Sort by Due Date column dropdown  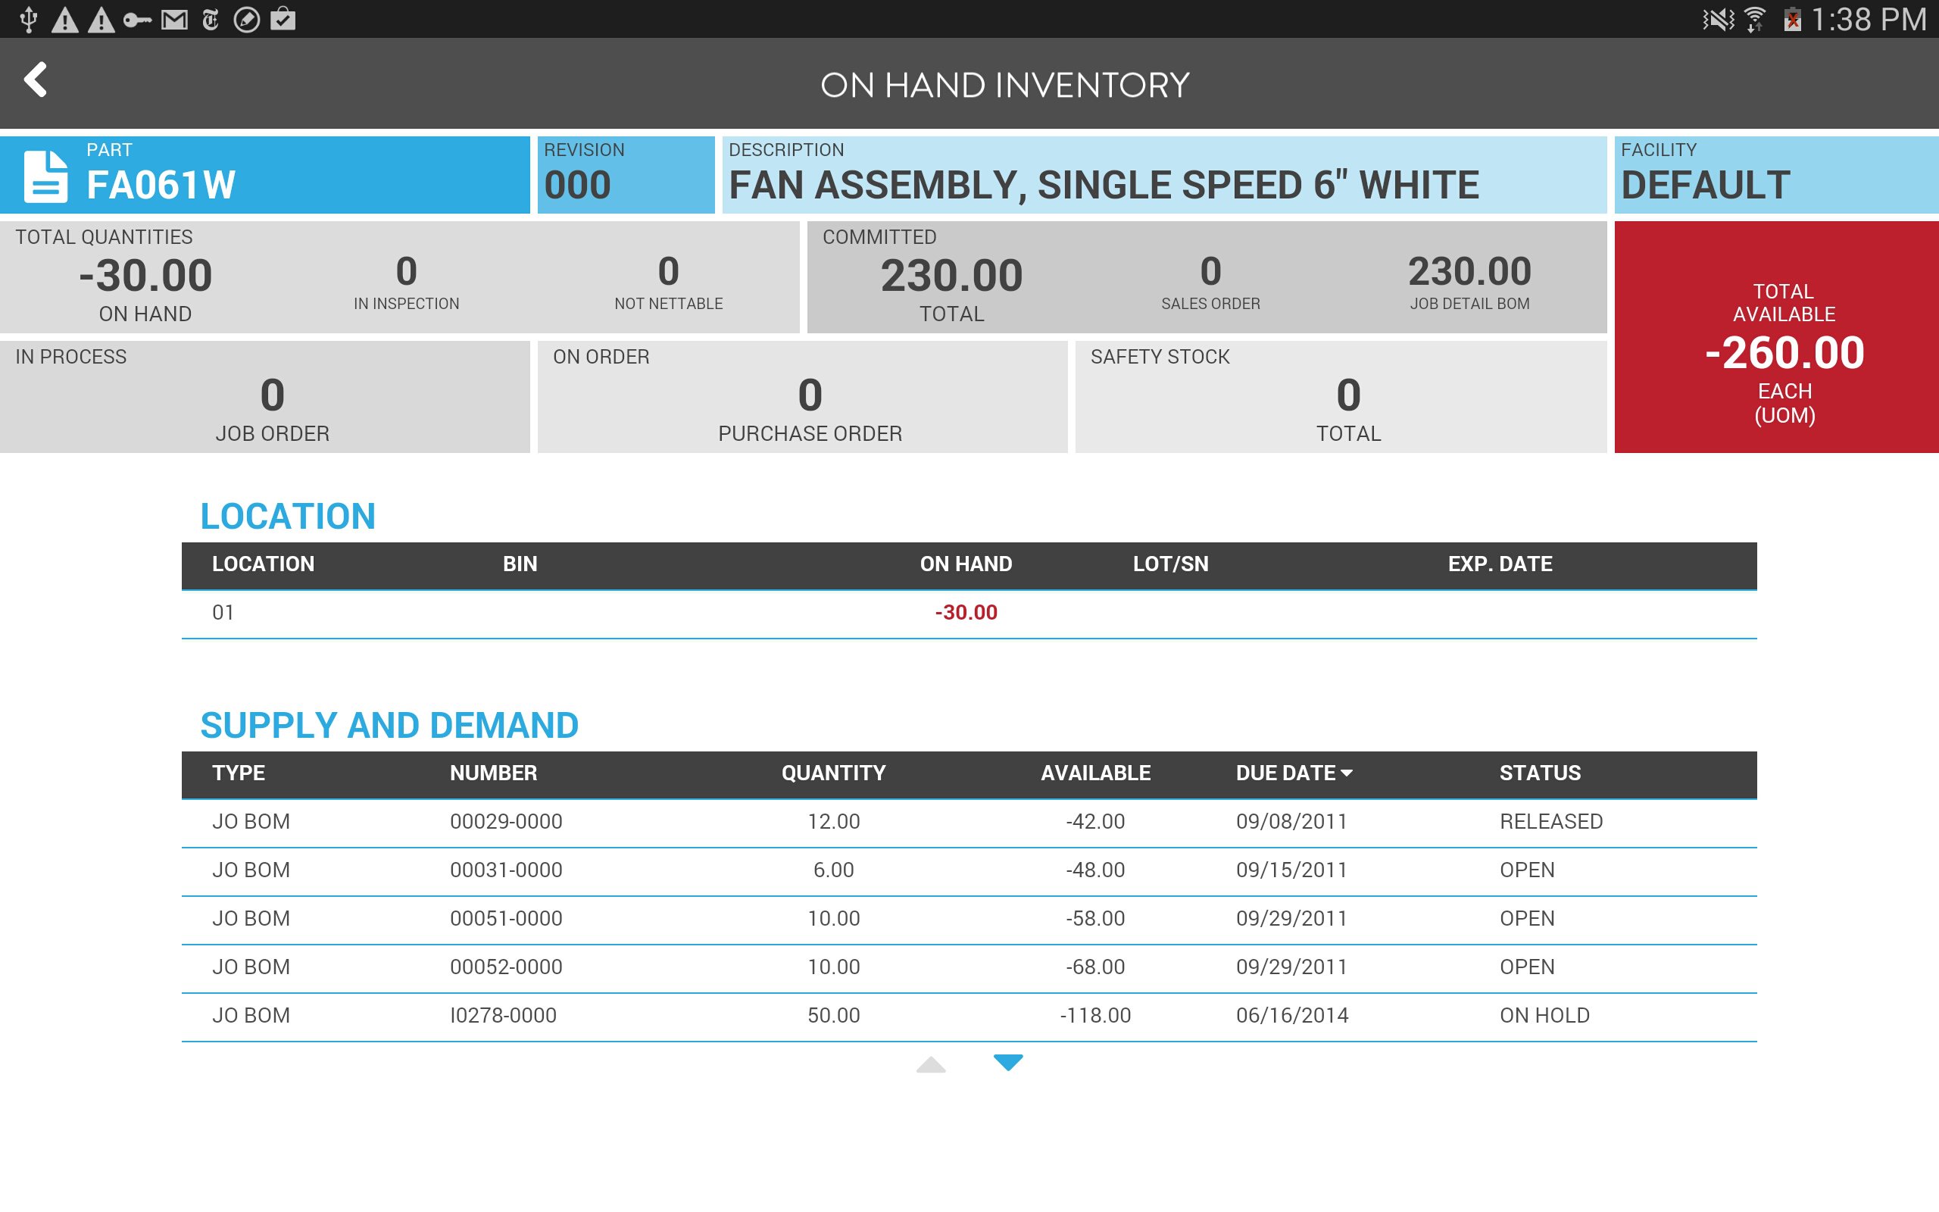(x=1293, y=773)
